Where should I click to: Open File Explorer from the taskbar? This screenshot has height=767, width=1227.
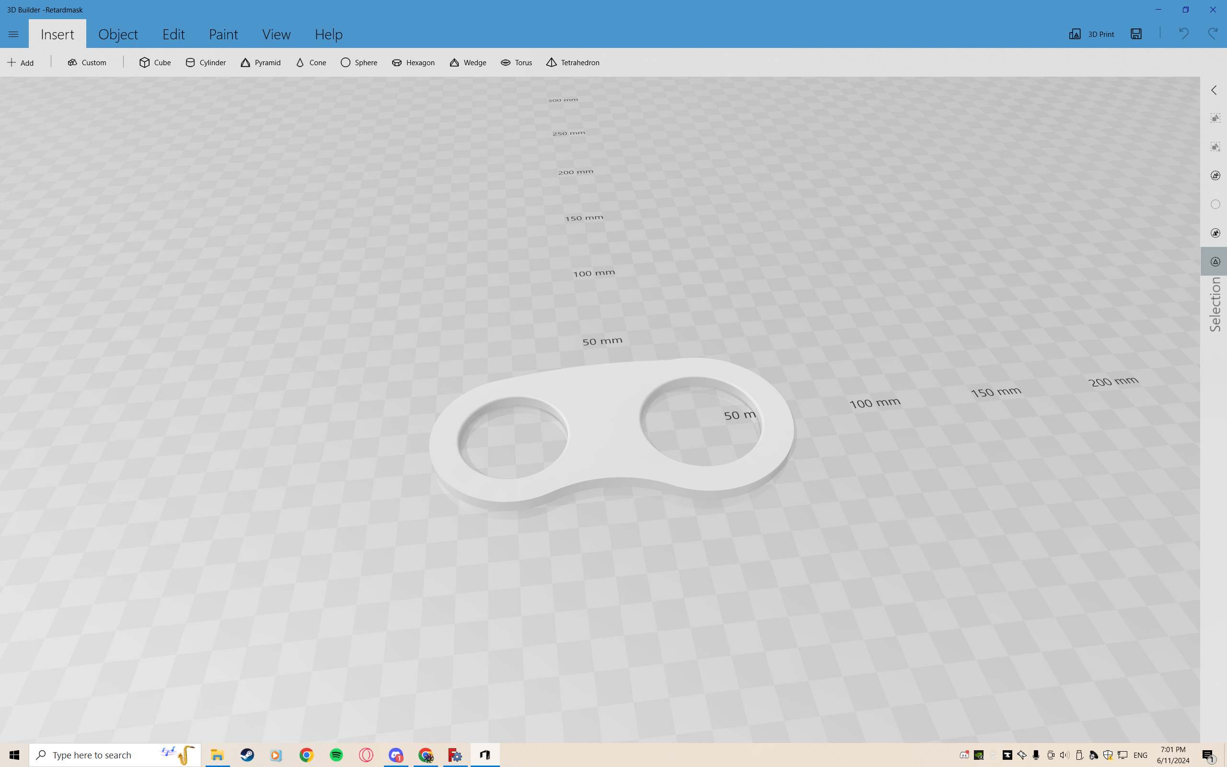point(217,755)
